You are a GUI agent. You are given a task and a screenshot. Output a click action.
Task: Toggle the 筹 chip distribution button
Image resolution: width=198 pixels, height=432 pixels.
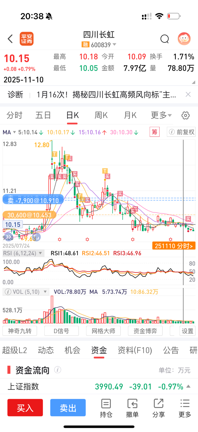pyautogui.click(x=154, y=132)
